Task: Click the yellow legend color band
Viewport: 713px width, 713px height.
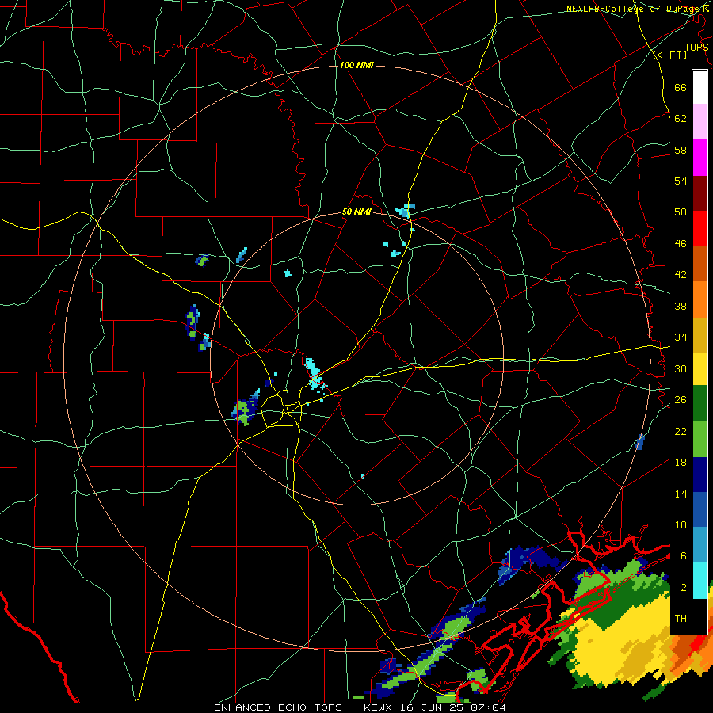Action: [x=700, y=369]
